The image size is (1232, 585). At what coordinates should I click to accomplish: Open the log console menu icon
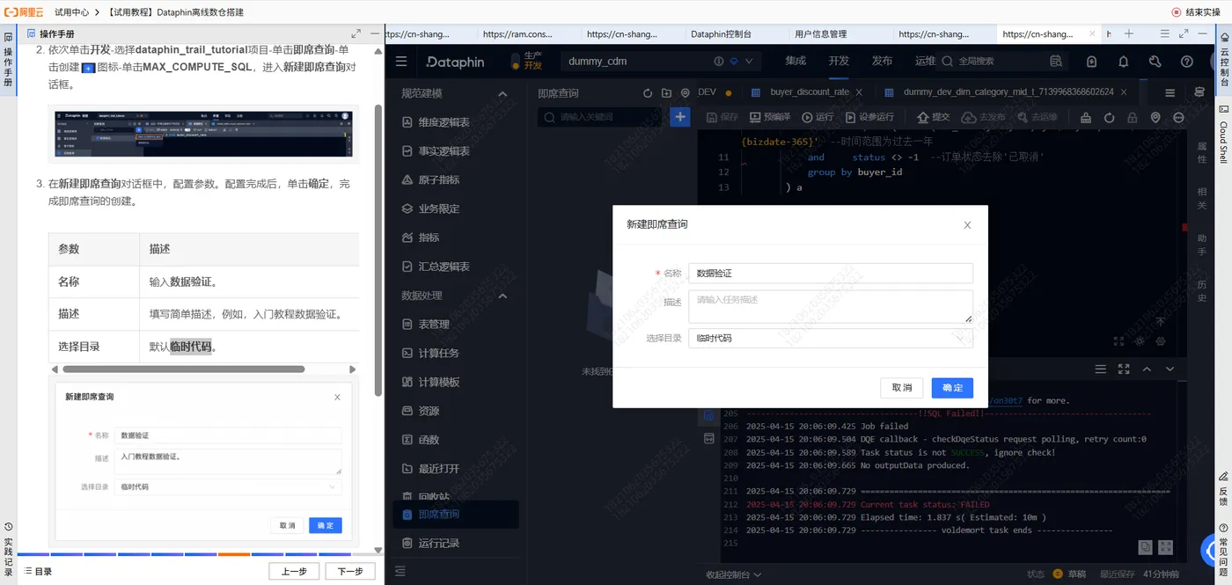point(1100,369)
